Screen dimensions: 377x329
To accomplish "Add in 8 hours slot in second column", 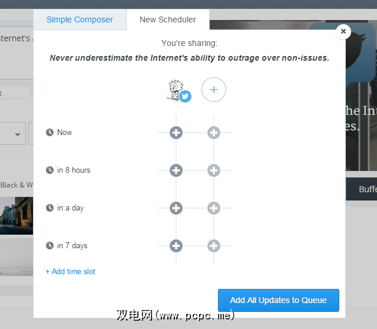I will pyautogui.click(x=214, y=170).
